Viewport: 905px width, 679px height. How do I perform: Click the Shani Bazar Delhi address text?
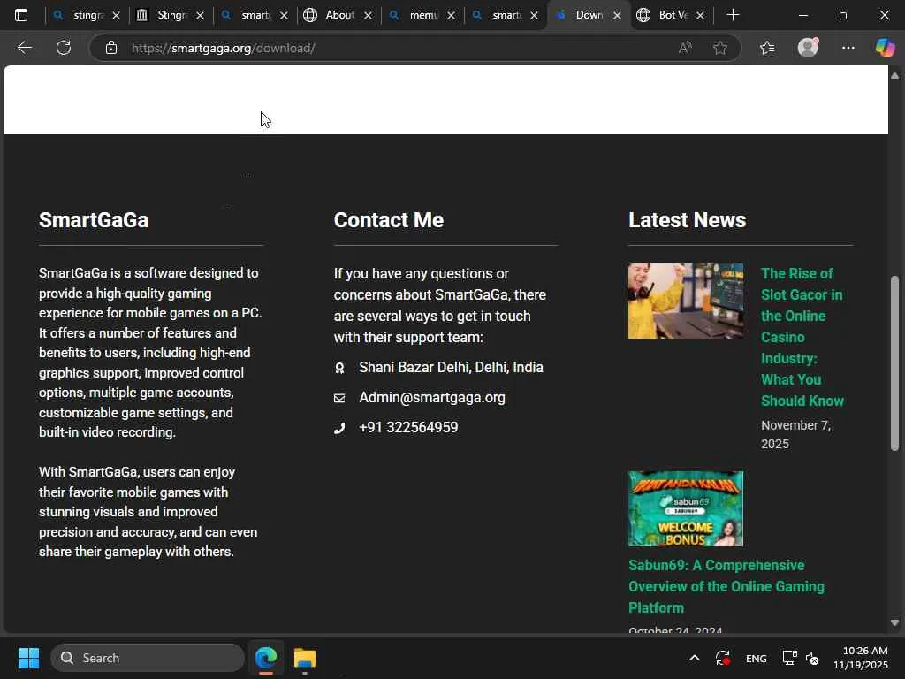(451, 367)
